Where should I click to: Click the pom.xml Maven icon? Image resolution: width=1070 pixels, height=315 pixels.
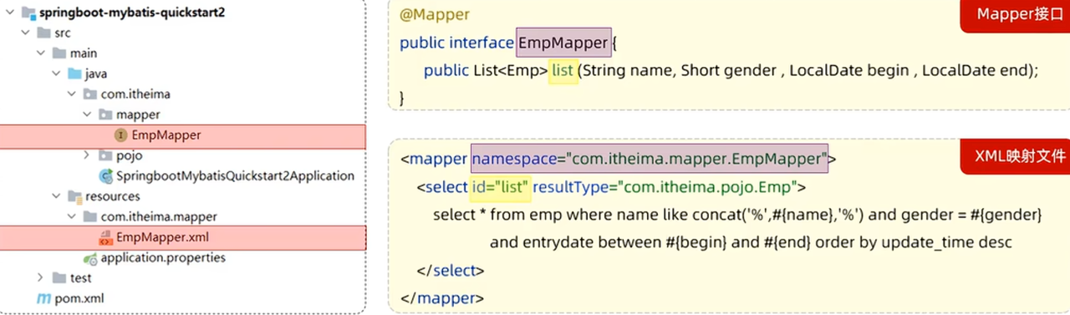pos(43,298)
